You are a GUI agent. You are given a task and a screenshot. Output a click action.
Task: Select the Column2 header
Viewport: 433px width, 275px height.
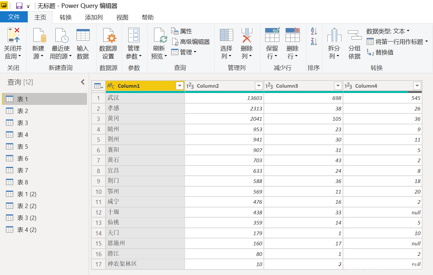coord(224,86)
